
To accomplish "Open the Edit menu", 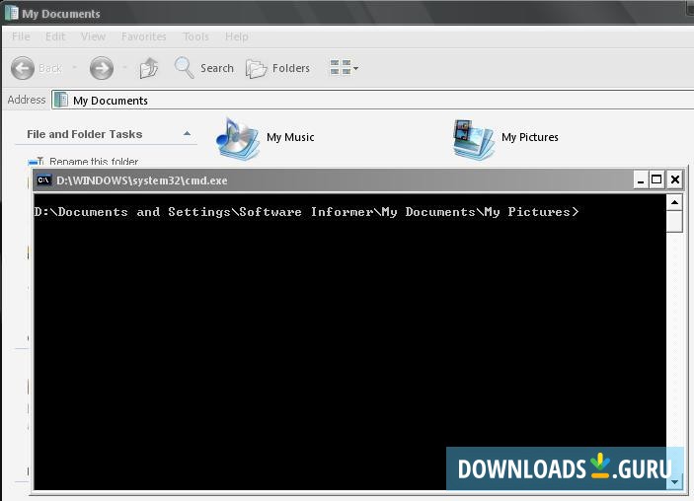I will (55, 36).
